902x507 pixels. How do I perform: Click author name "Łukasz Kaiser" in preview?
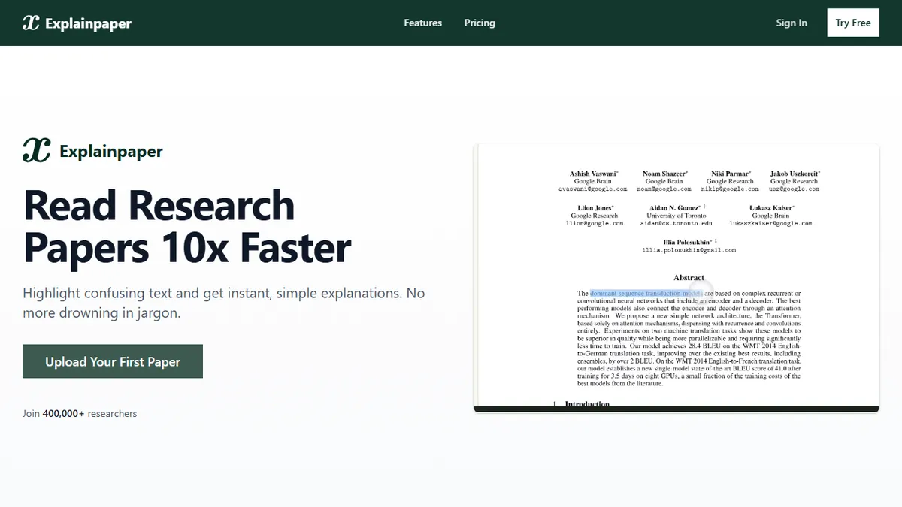tap(771, 207)
